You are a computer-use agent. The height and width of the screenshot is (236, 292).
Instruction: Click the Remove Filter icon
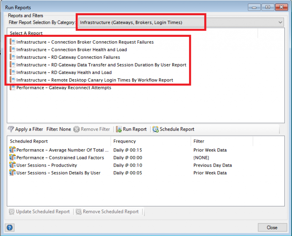click(x=76, y=129)
